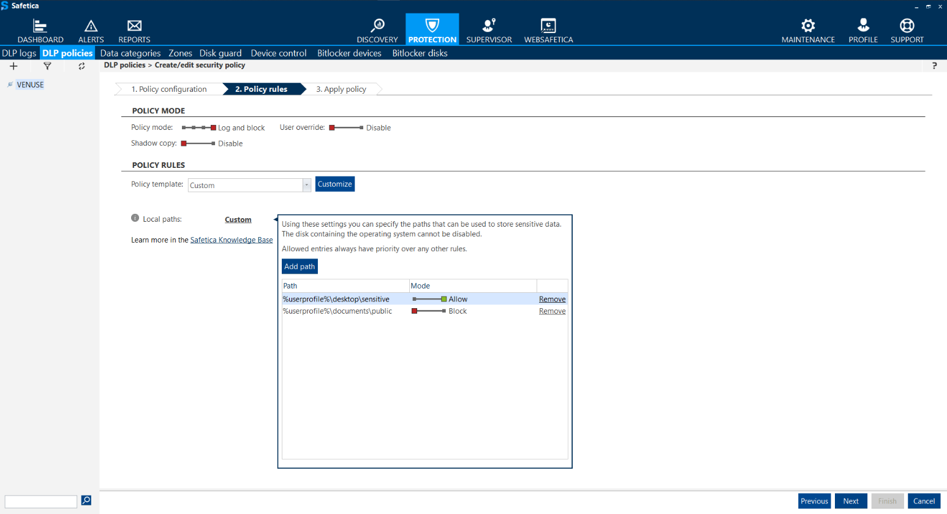Screen dimensions: 947x514
Task: Open Bitlocker devices tab
Action: coord(349,53)
